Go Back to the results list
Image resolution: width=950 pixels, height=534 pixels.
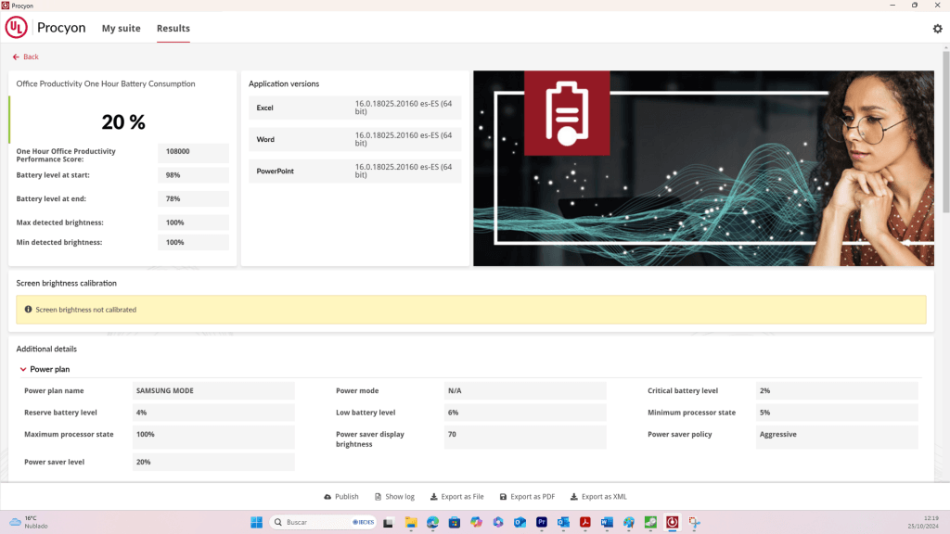25,57
